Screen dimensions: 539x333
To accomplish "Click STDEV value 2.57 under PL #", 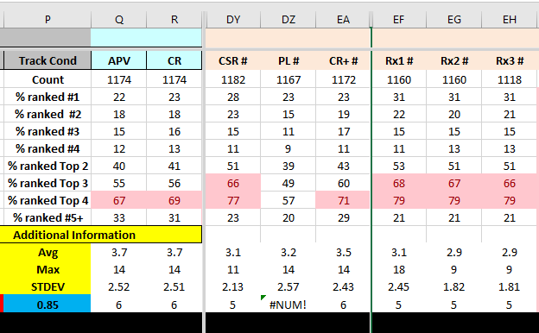I will [x=289, y=286].
